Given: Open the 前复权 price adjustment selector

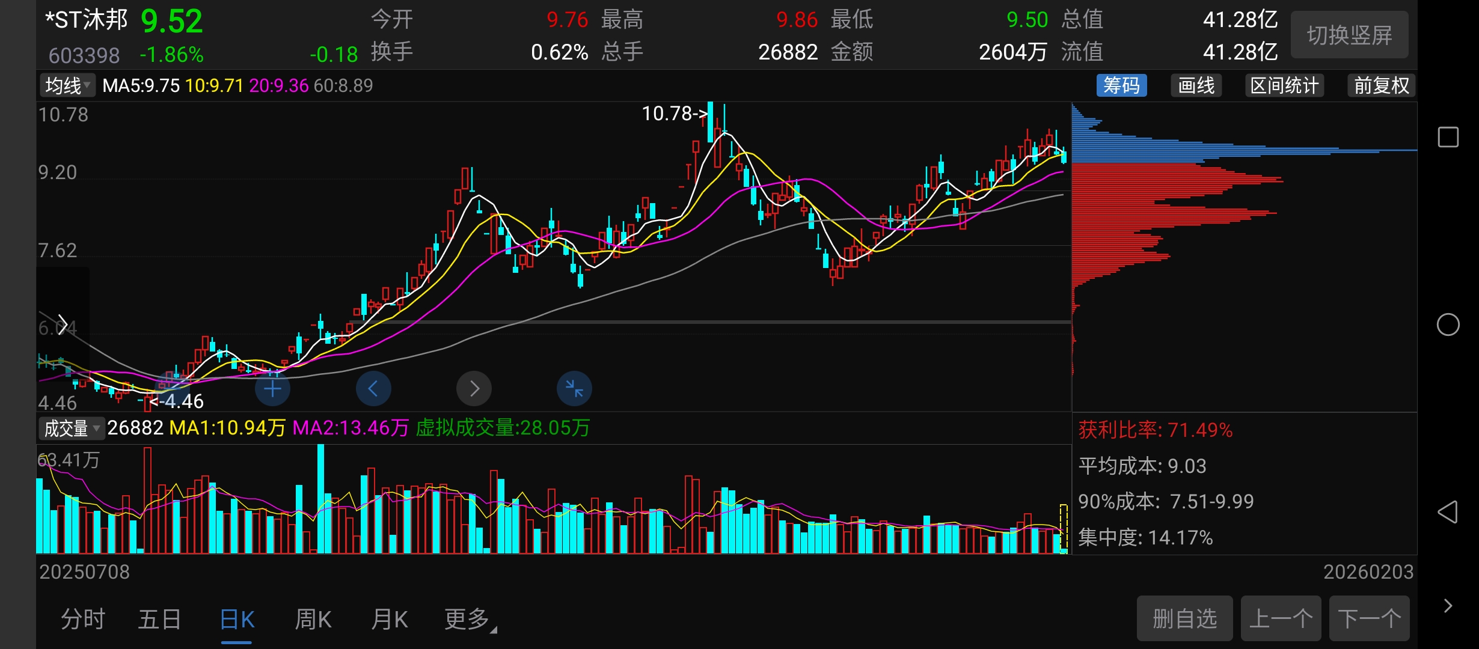Looking at the screenshot, I should pos(1381,85).
